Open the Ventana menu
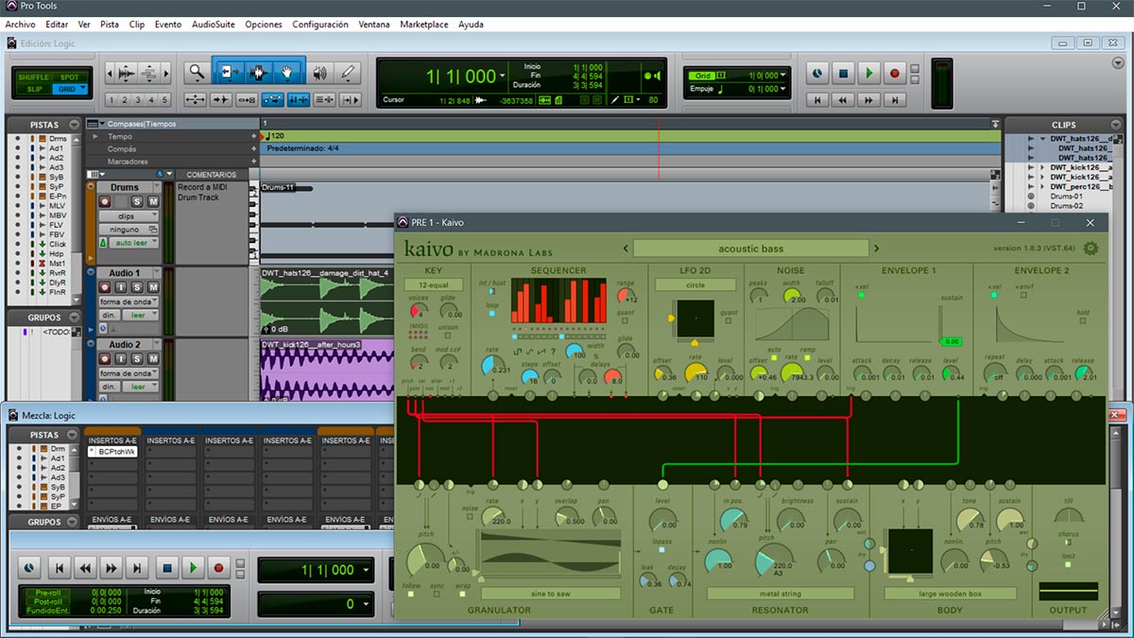This screenshot has height=638, width=1134. tap(374, 25)
